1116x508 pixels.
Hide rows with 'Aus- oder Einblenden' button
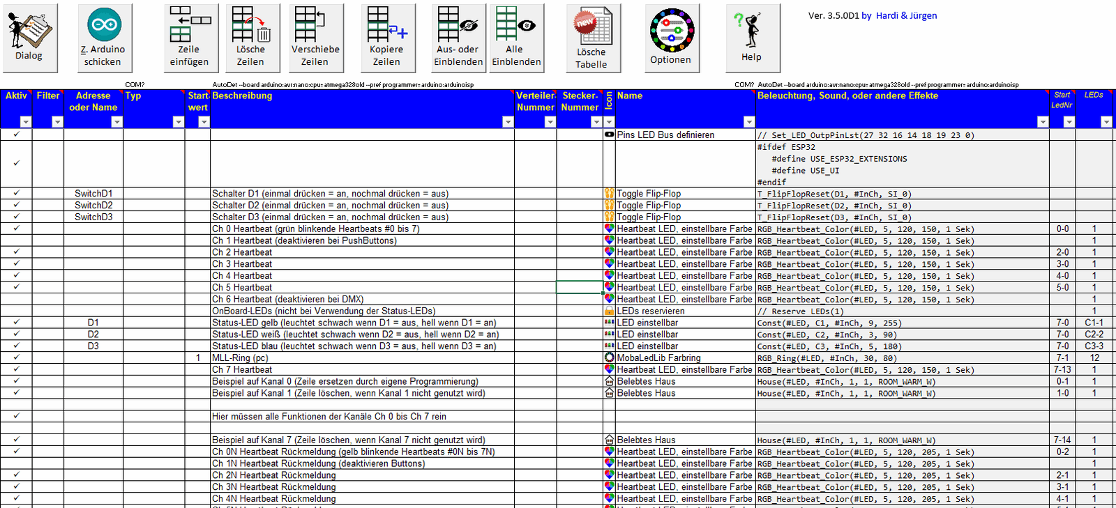[x=458, y=38]
